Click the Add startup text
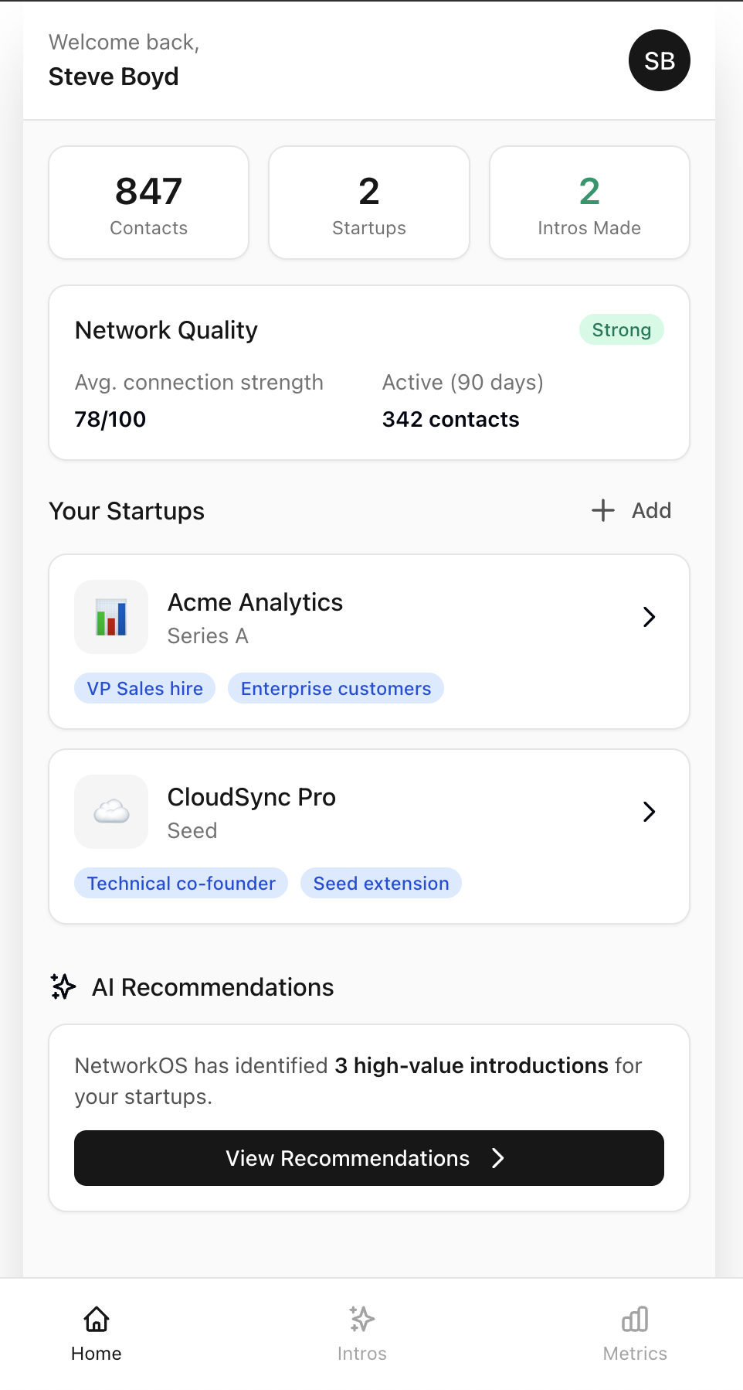Image resolution: width=743 pixels, height=1390 pixels. click(x=651, y=510)
